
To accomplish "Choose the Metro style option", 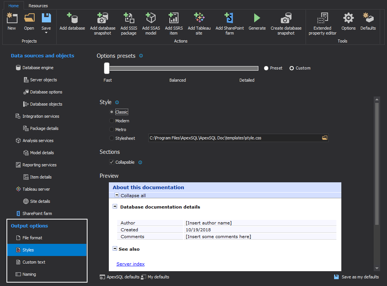I will 111,130.
